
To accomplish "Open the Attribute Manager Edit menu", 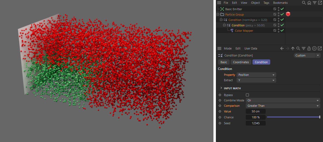I will click(x=238, y=48).
